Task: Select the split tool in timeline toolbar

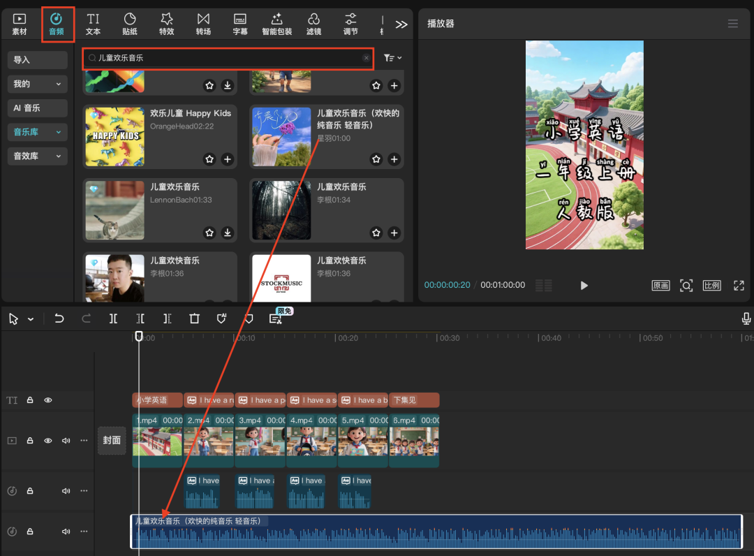Action: click(x=113, y=318)
